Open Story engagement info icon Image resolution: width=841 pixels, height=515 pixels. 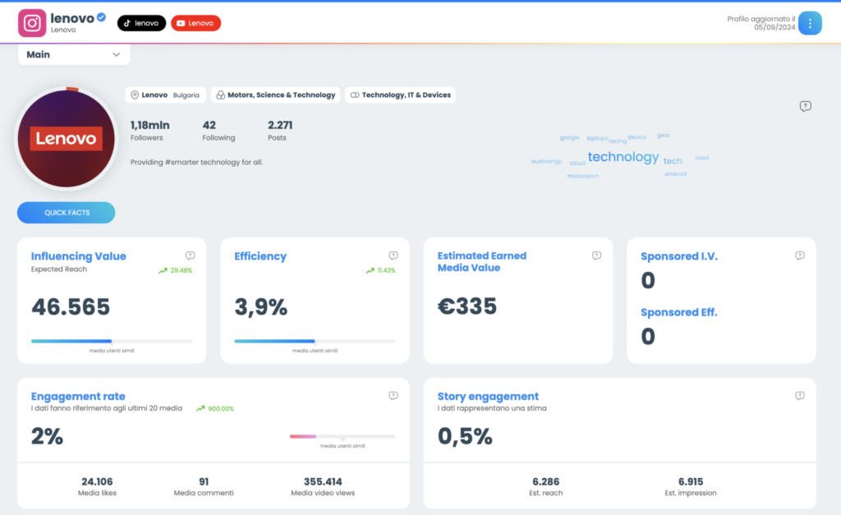pos(800,395)
